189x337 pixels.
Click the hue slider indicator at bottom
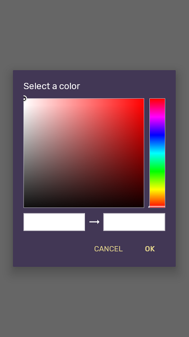[x=157, y=207]
